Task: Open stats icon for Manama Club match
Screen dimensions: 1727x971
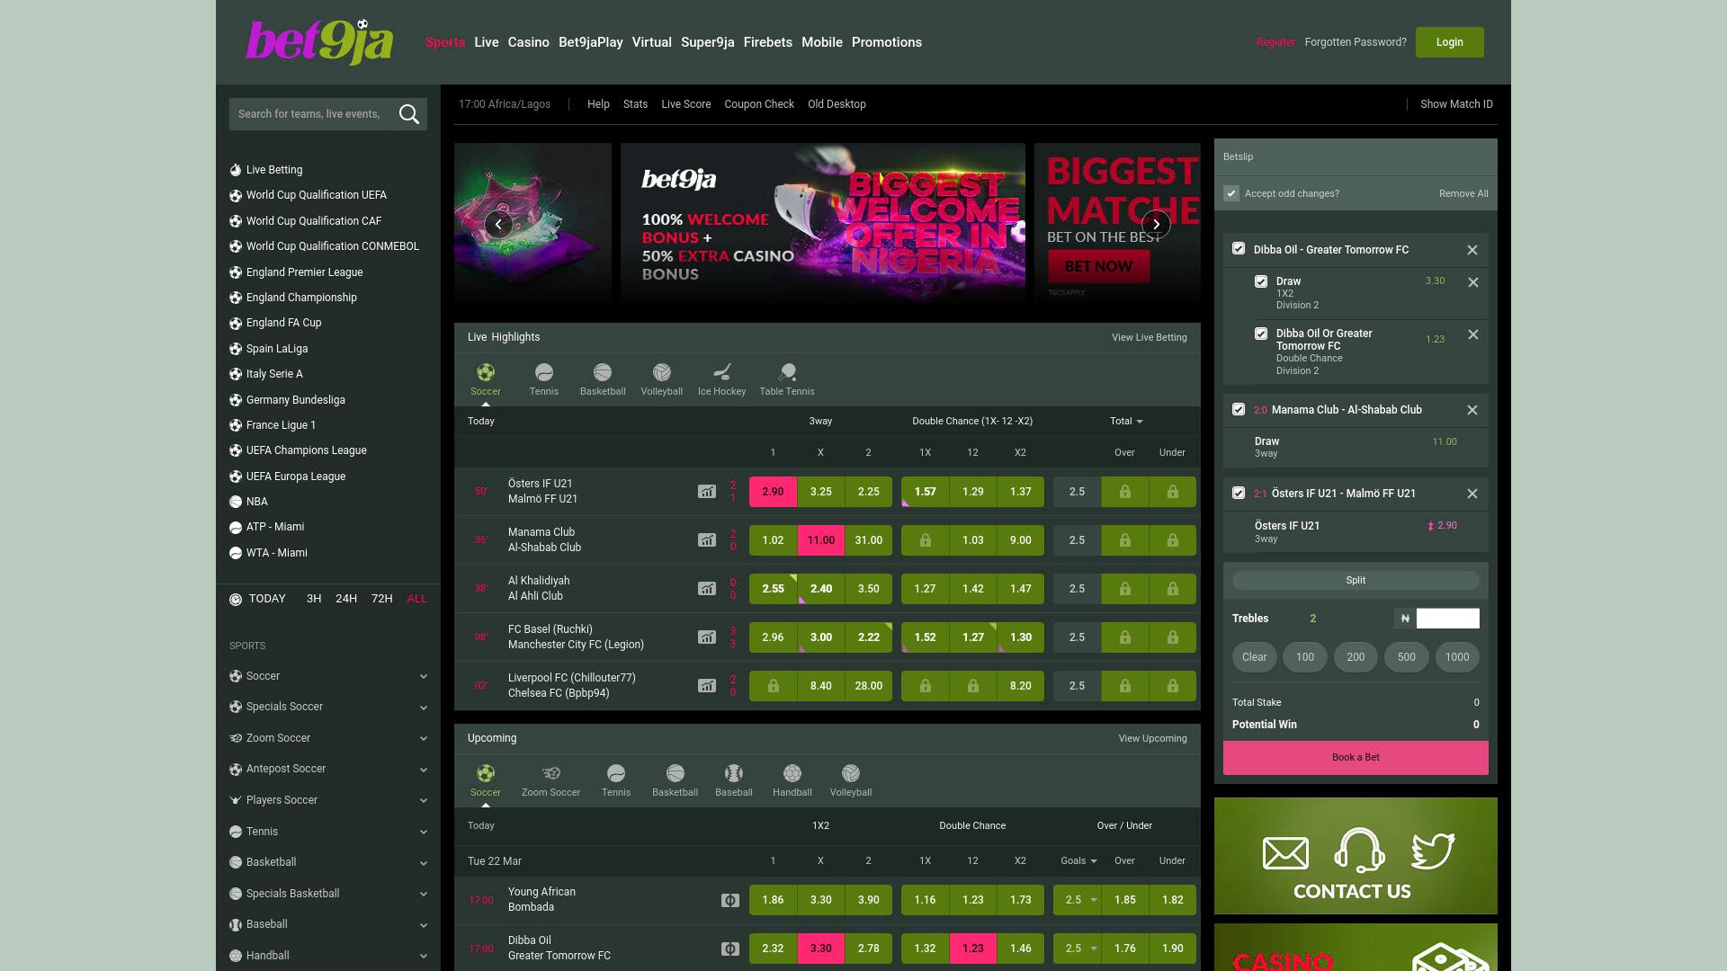Action: tap(707, 540)
